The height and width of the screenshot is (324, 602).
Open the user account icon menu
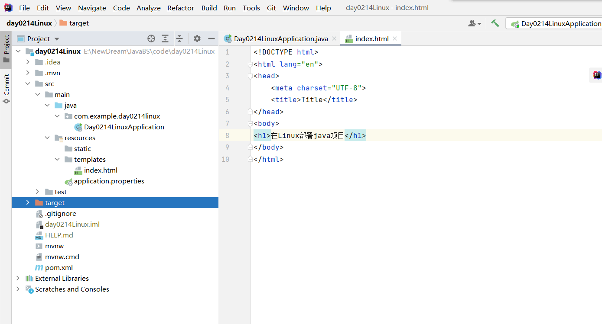475,23
